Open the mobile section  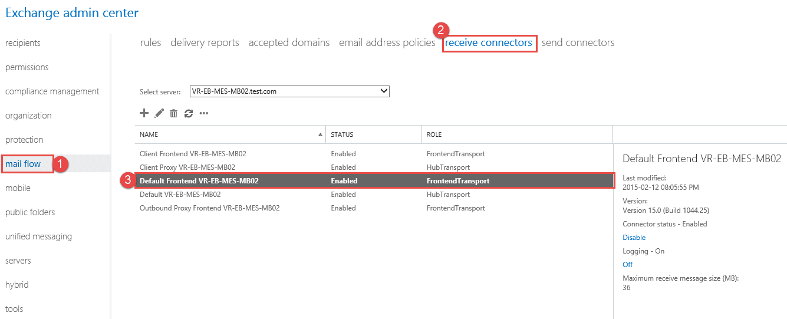point(18,188)
